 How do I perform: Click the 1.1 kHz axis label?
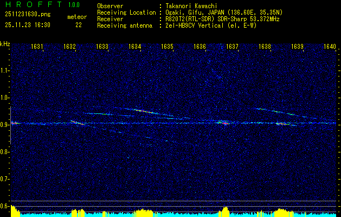coord(4,71)
